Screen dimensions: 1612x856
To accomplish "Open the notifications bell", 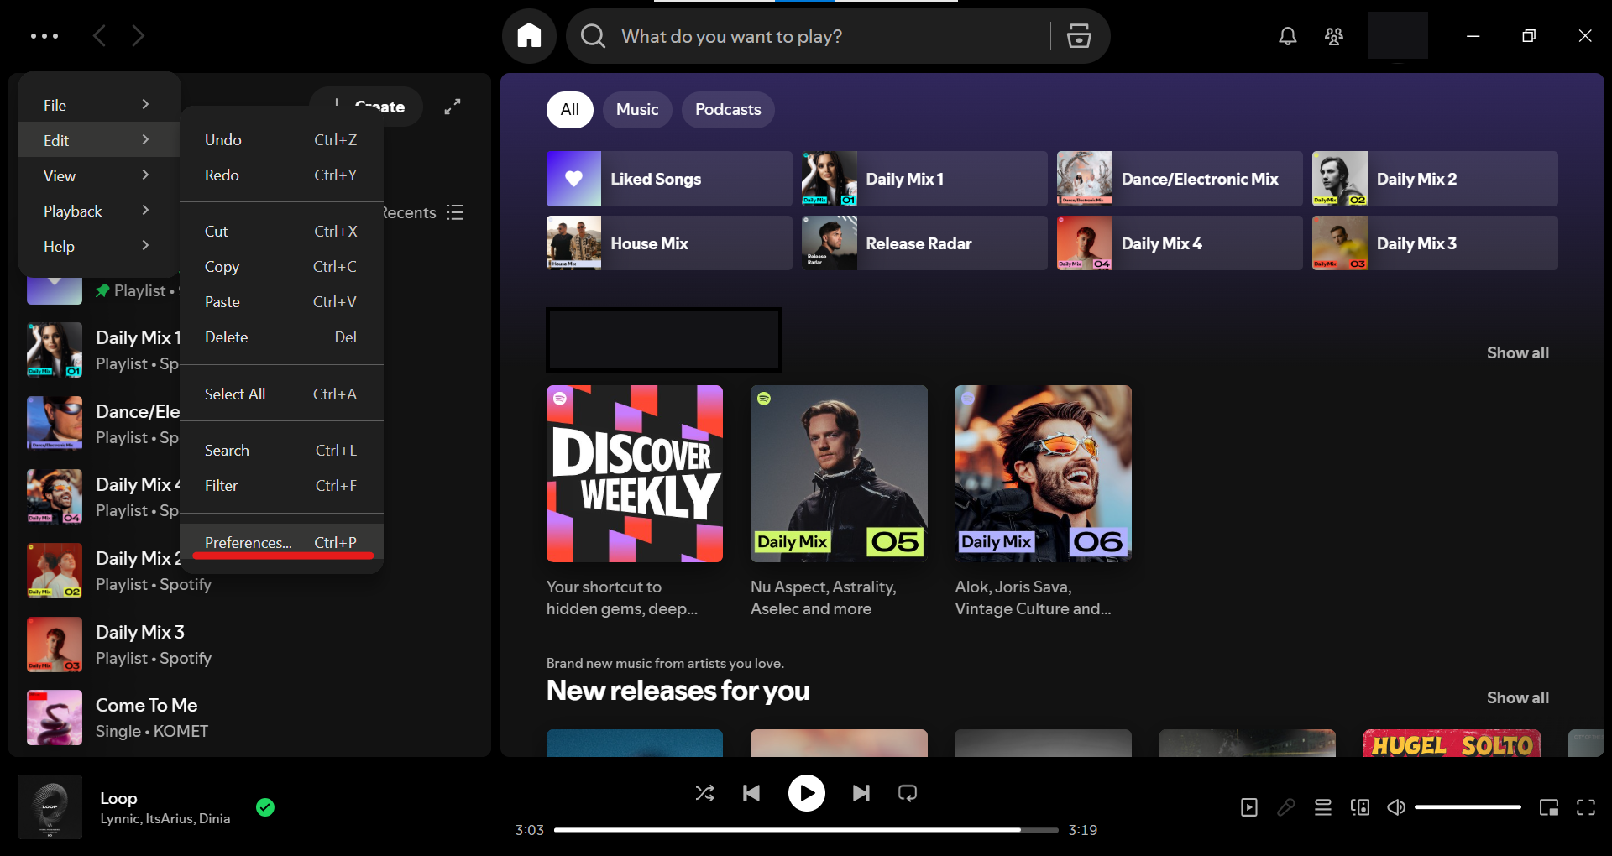I will (x=1287, y=36).
